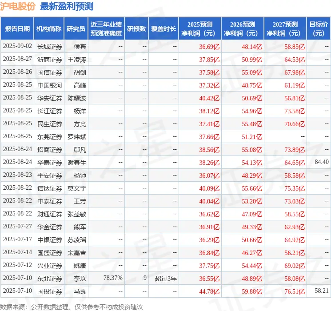
Task: Select the 华泰证券 institution cell
Action: [x=50, y=163]
